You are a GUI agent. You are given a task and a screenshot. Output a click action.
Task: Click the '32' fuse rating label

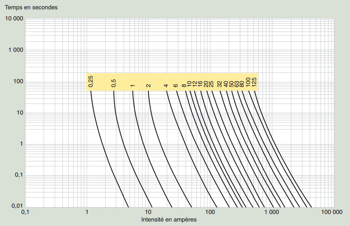pyautogui.click(x=219, y=84)
